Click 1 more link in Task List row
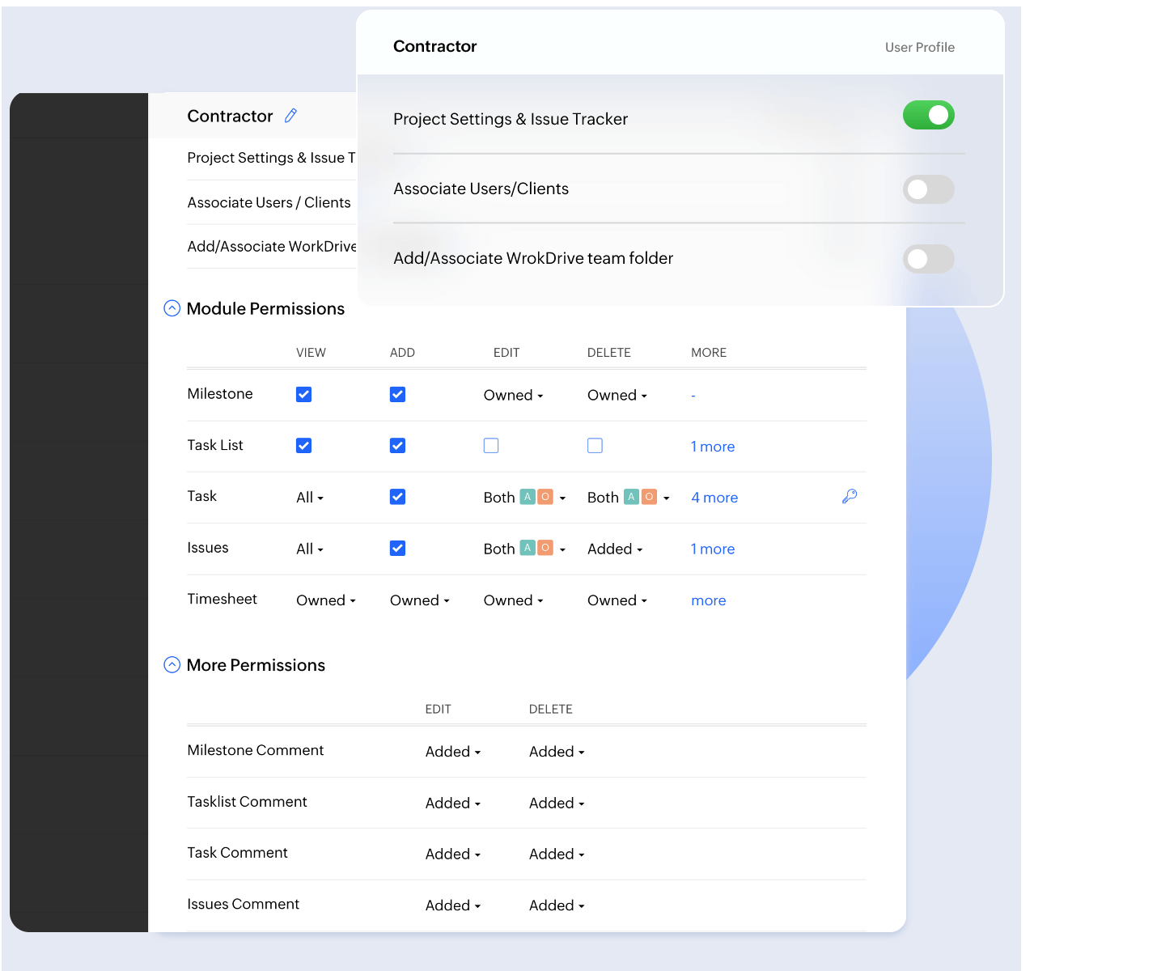Image resolution: width=1157 pixels, height=971 pixels. pyautogui.click(x=713, y=447)
